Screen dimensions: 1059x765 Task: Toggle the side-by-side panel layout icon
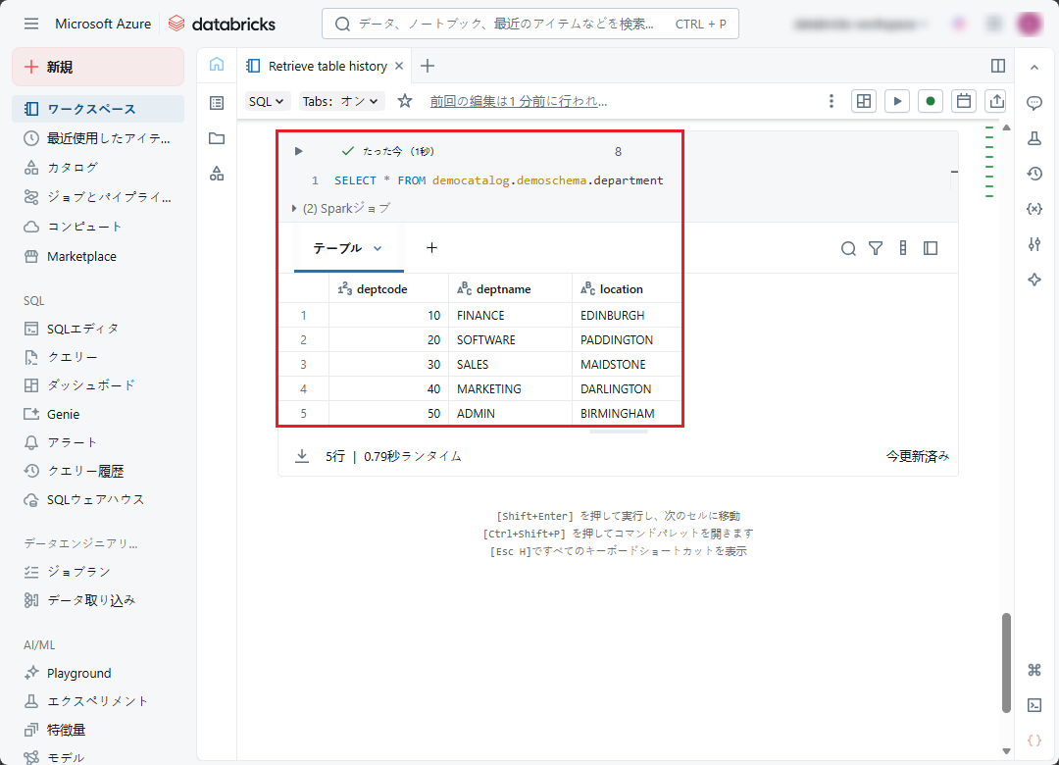point(998,66)
